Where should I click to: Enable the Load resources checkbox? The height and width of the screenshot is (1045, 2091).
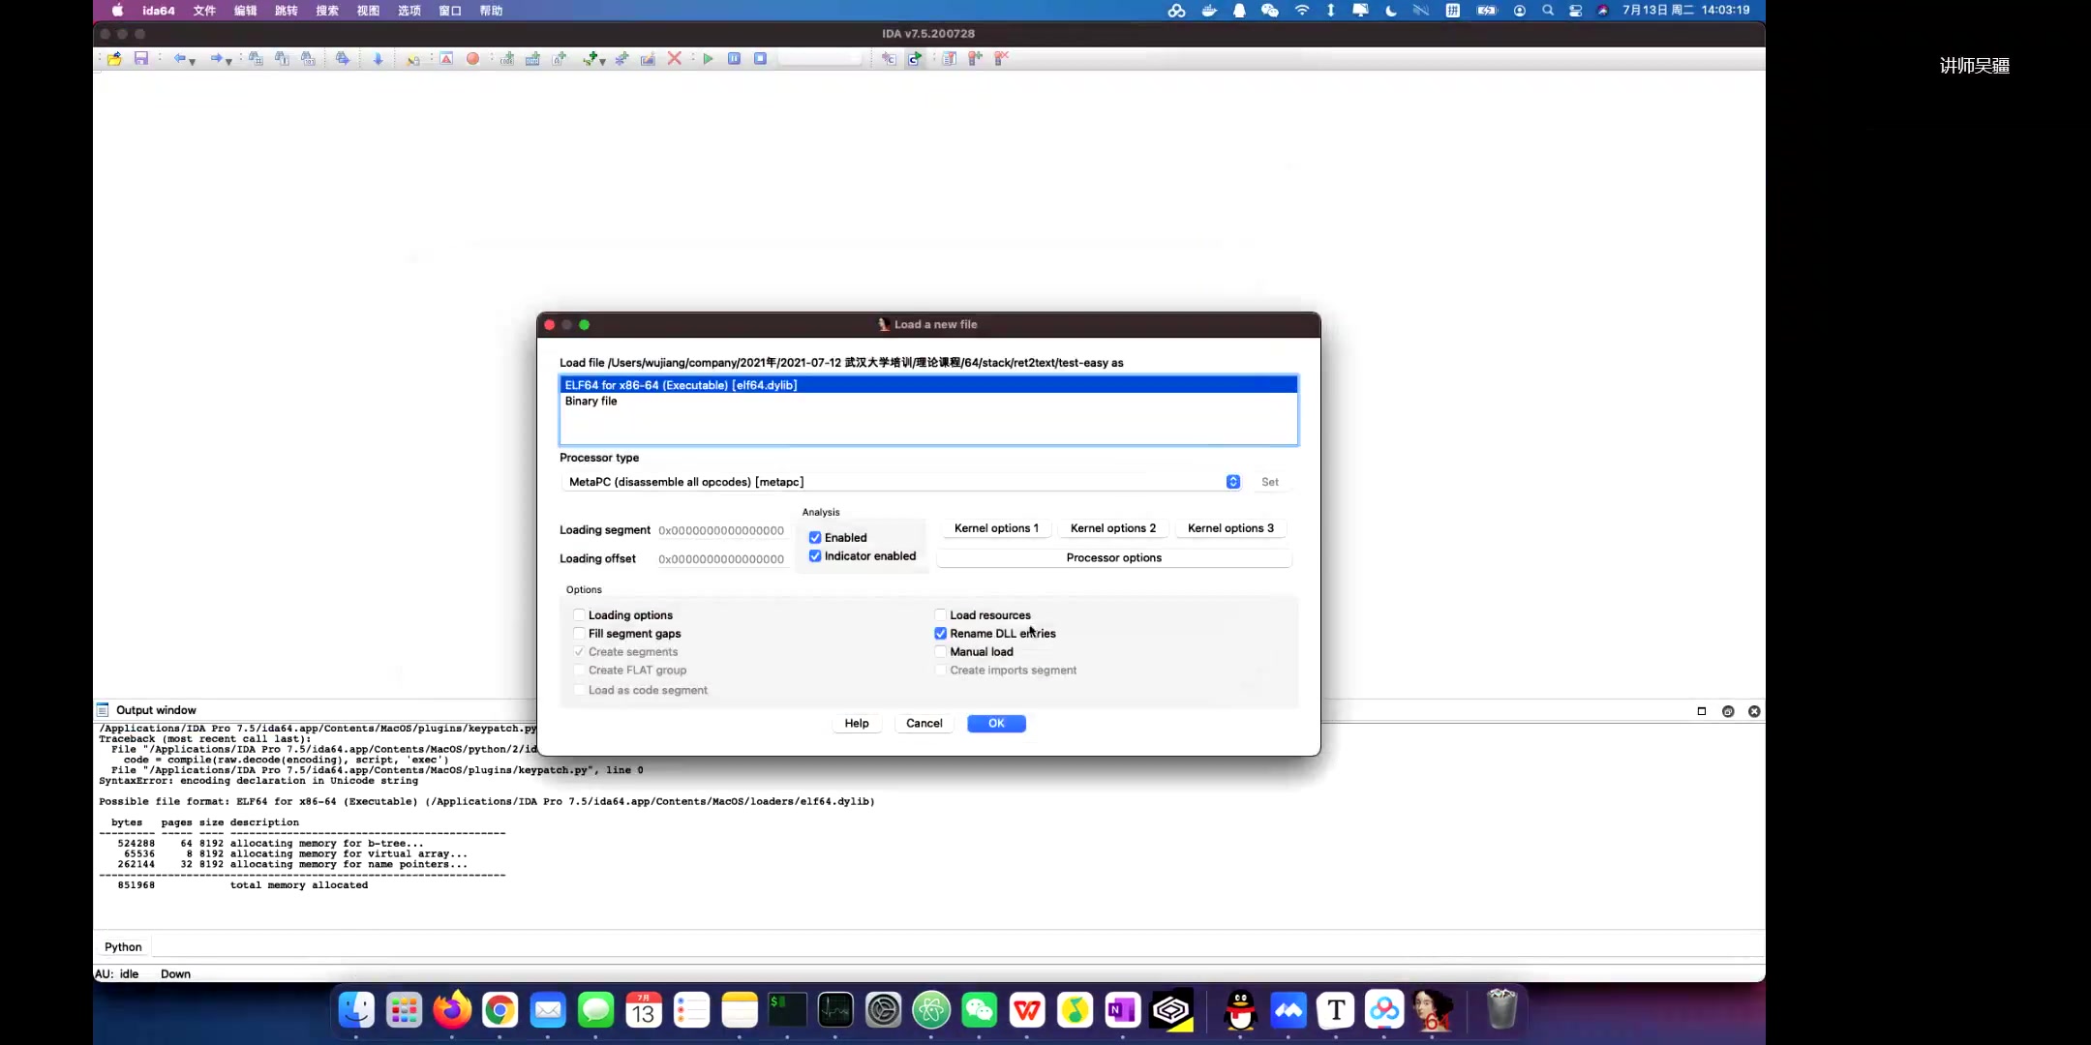pos(940,615)
